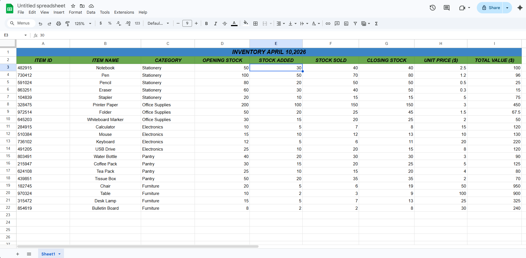Add a new sheet
This screenshot has height=258, width=526.
tap(18, 254)
